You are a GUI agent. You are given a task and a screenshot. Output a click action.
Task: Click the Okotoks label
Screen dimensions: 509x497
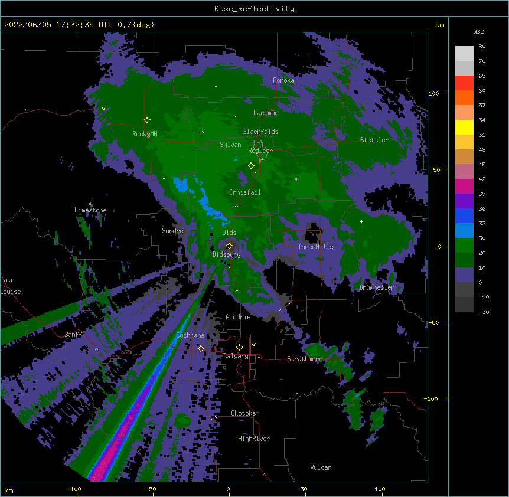243,413
